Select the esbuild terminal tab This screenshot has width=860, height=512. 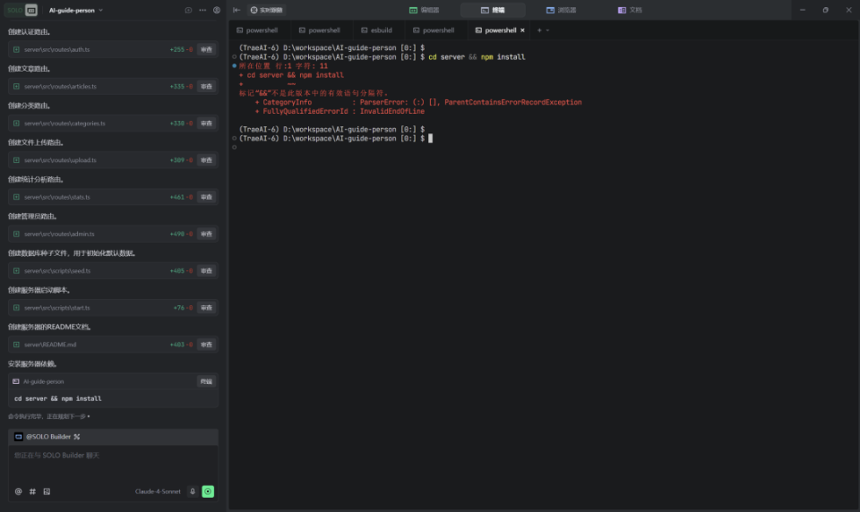pos(376,30)
